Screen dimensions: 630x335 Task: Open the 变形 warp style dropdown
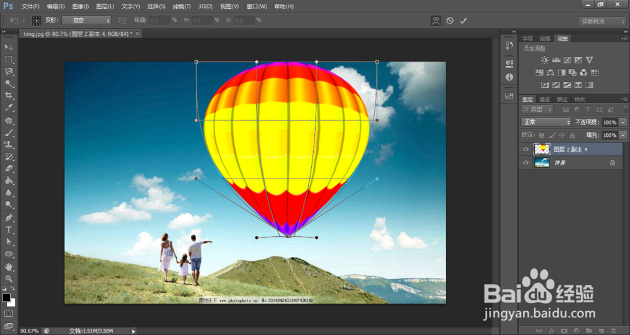(x=86, y=20)
